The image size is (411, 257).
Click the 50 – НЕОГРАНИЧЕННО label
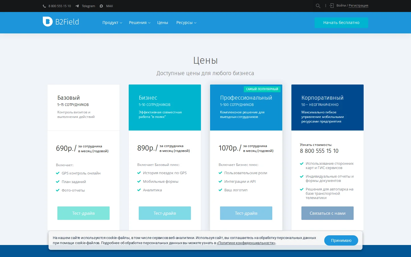(320, 105)
